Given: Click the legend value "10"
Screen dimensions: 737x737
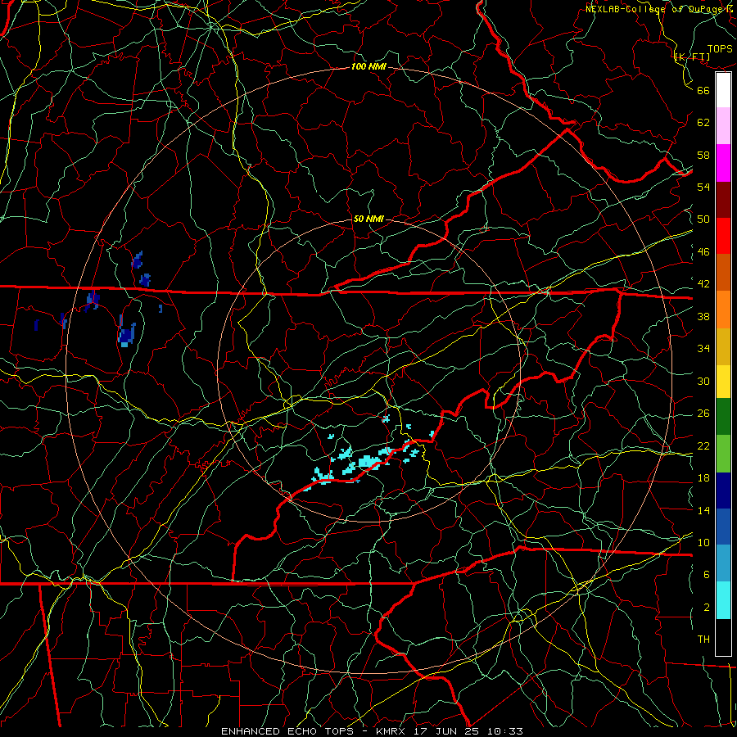Looking at the screenshot, I should tap(703, 542).
